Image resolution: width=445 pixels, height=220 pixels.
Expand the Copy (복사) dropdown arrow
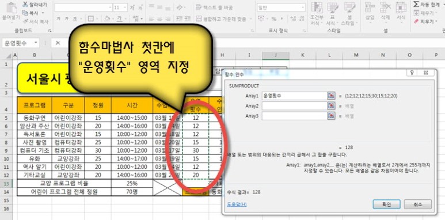43,13
